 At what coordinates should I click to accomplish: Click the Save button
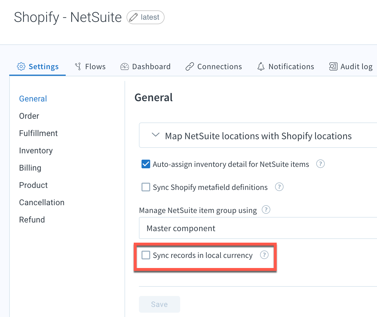click(x=159, y=304)
